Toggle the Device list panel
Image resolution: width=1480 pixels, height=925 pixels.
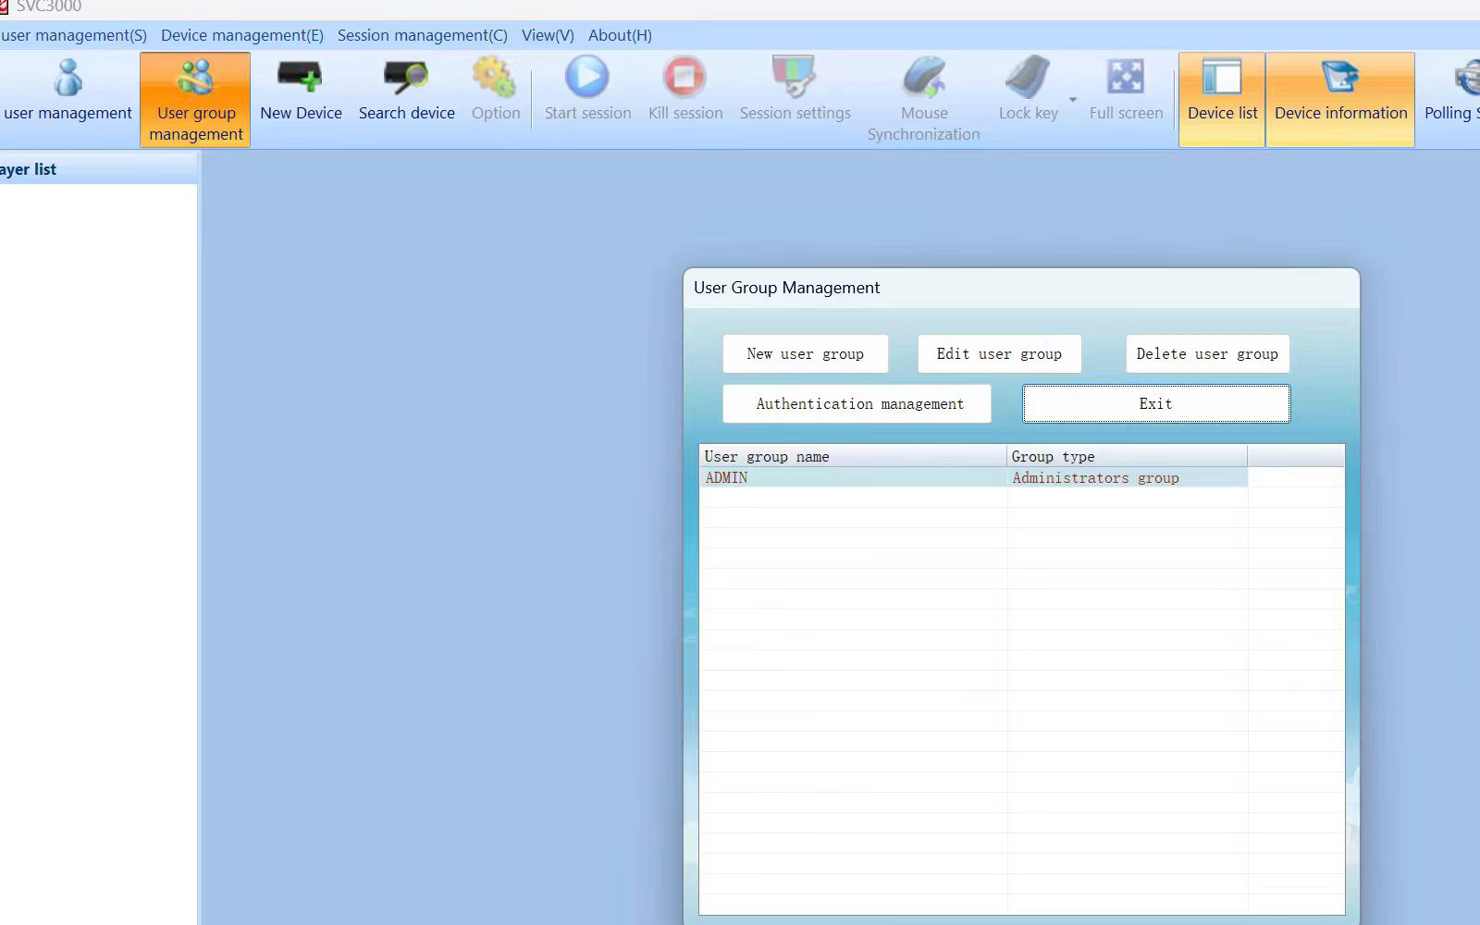tap(1222, 100)
